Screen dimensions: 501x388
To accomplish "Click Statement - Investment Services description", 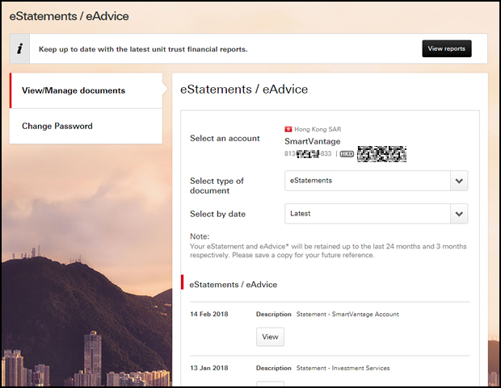I will [x=343, y=368].
